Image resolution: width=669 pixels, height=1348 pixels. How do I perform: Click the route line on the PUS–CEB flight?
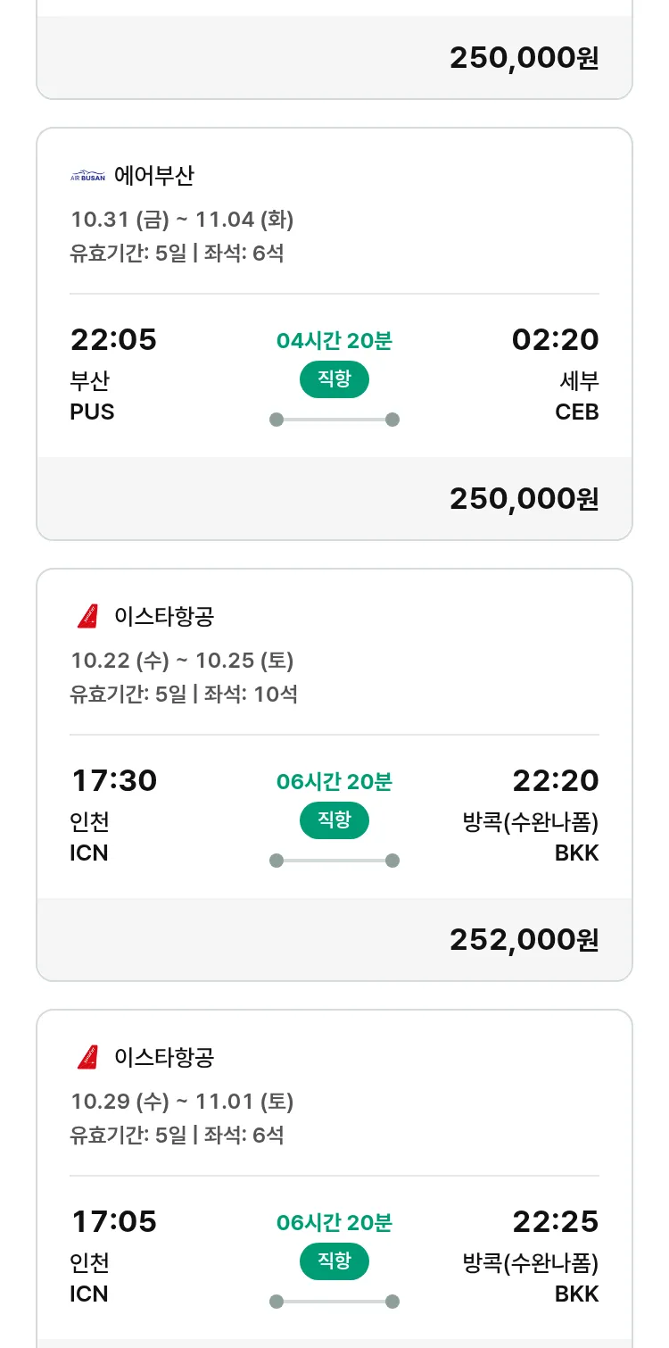334,420
